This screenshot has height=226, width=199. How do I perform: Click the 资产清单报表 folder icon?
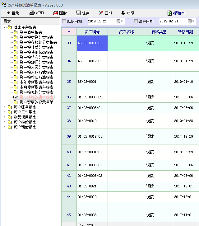click(16, 32)
